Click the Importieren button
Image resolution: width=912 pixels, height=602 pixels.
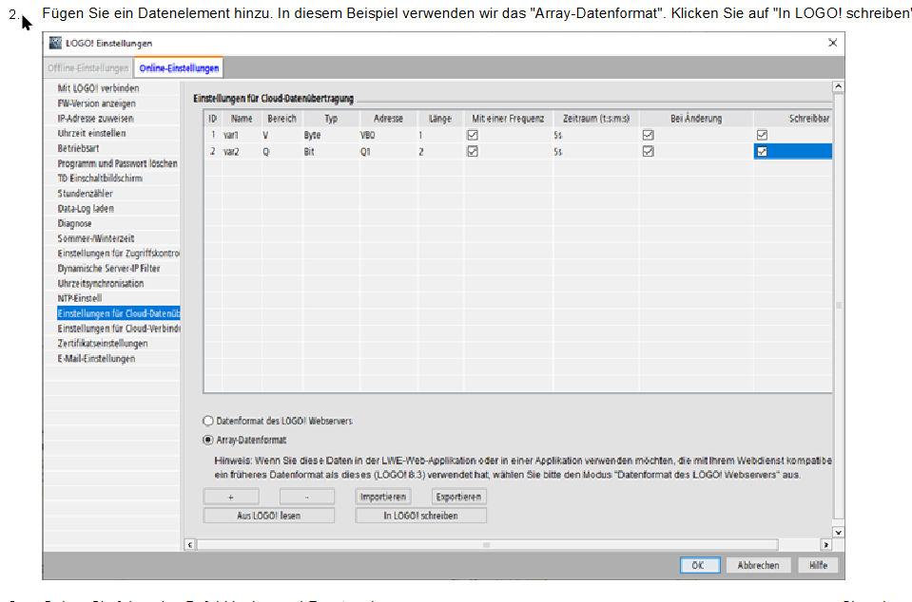(x=382, y=497)
